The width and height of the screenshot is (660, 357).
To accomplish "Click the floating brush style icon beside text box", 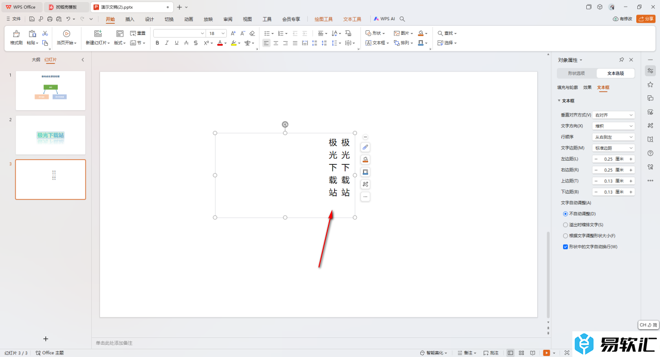I will click(x=365, y=147).
